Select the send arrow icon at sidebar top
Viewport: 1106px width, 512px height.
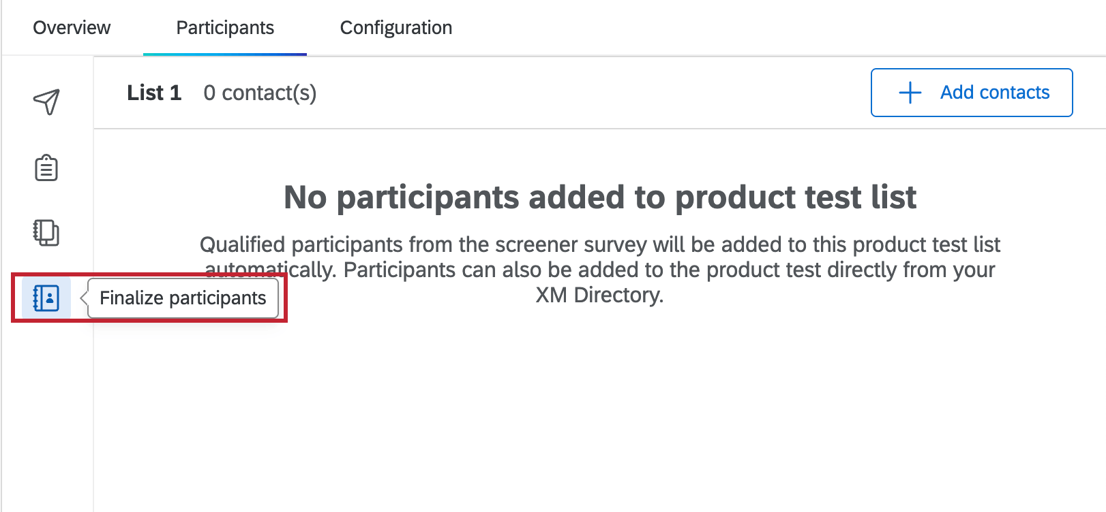point(46,102)
